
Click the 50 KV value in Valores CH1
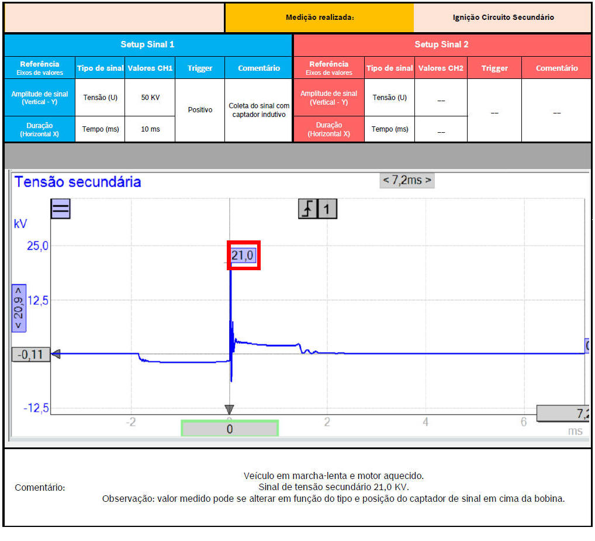point(150,98)
